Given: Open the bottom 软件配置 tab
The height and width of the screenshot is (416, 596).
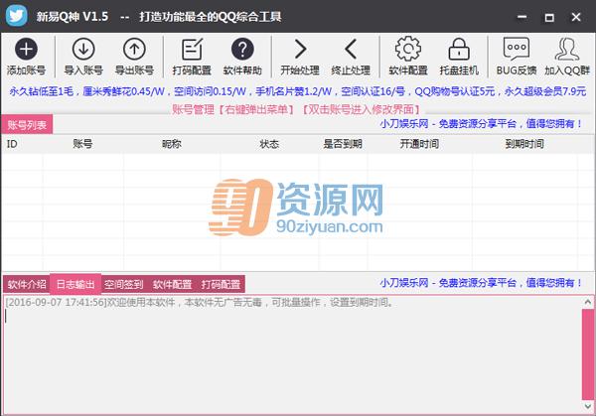Looking at the screenshot, I should point(172,284).
